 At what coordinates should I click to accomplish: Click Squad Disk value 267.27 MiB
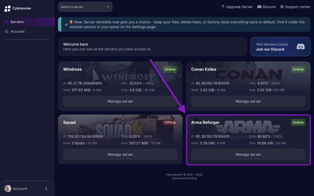pyautogui.click(x=138, y=143)
